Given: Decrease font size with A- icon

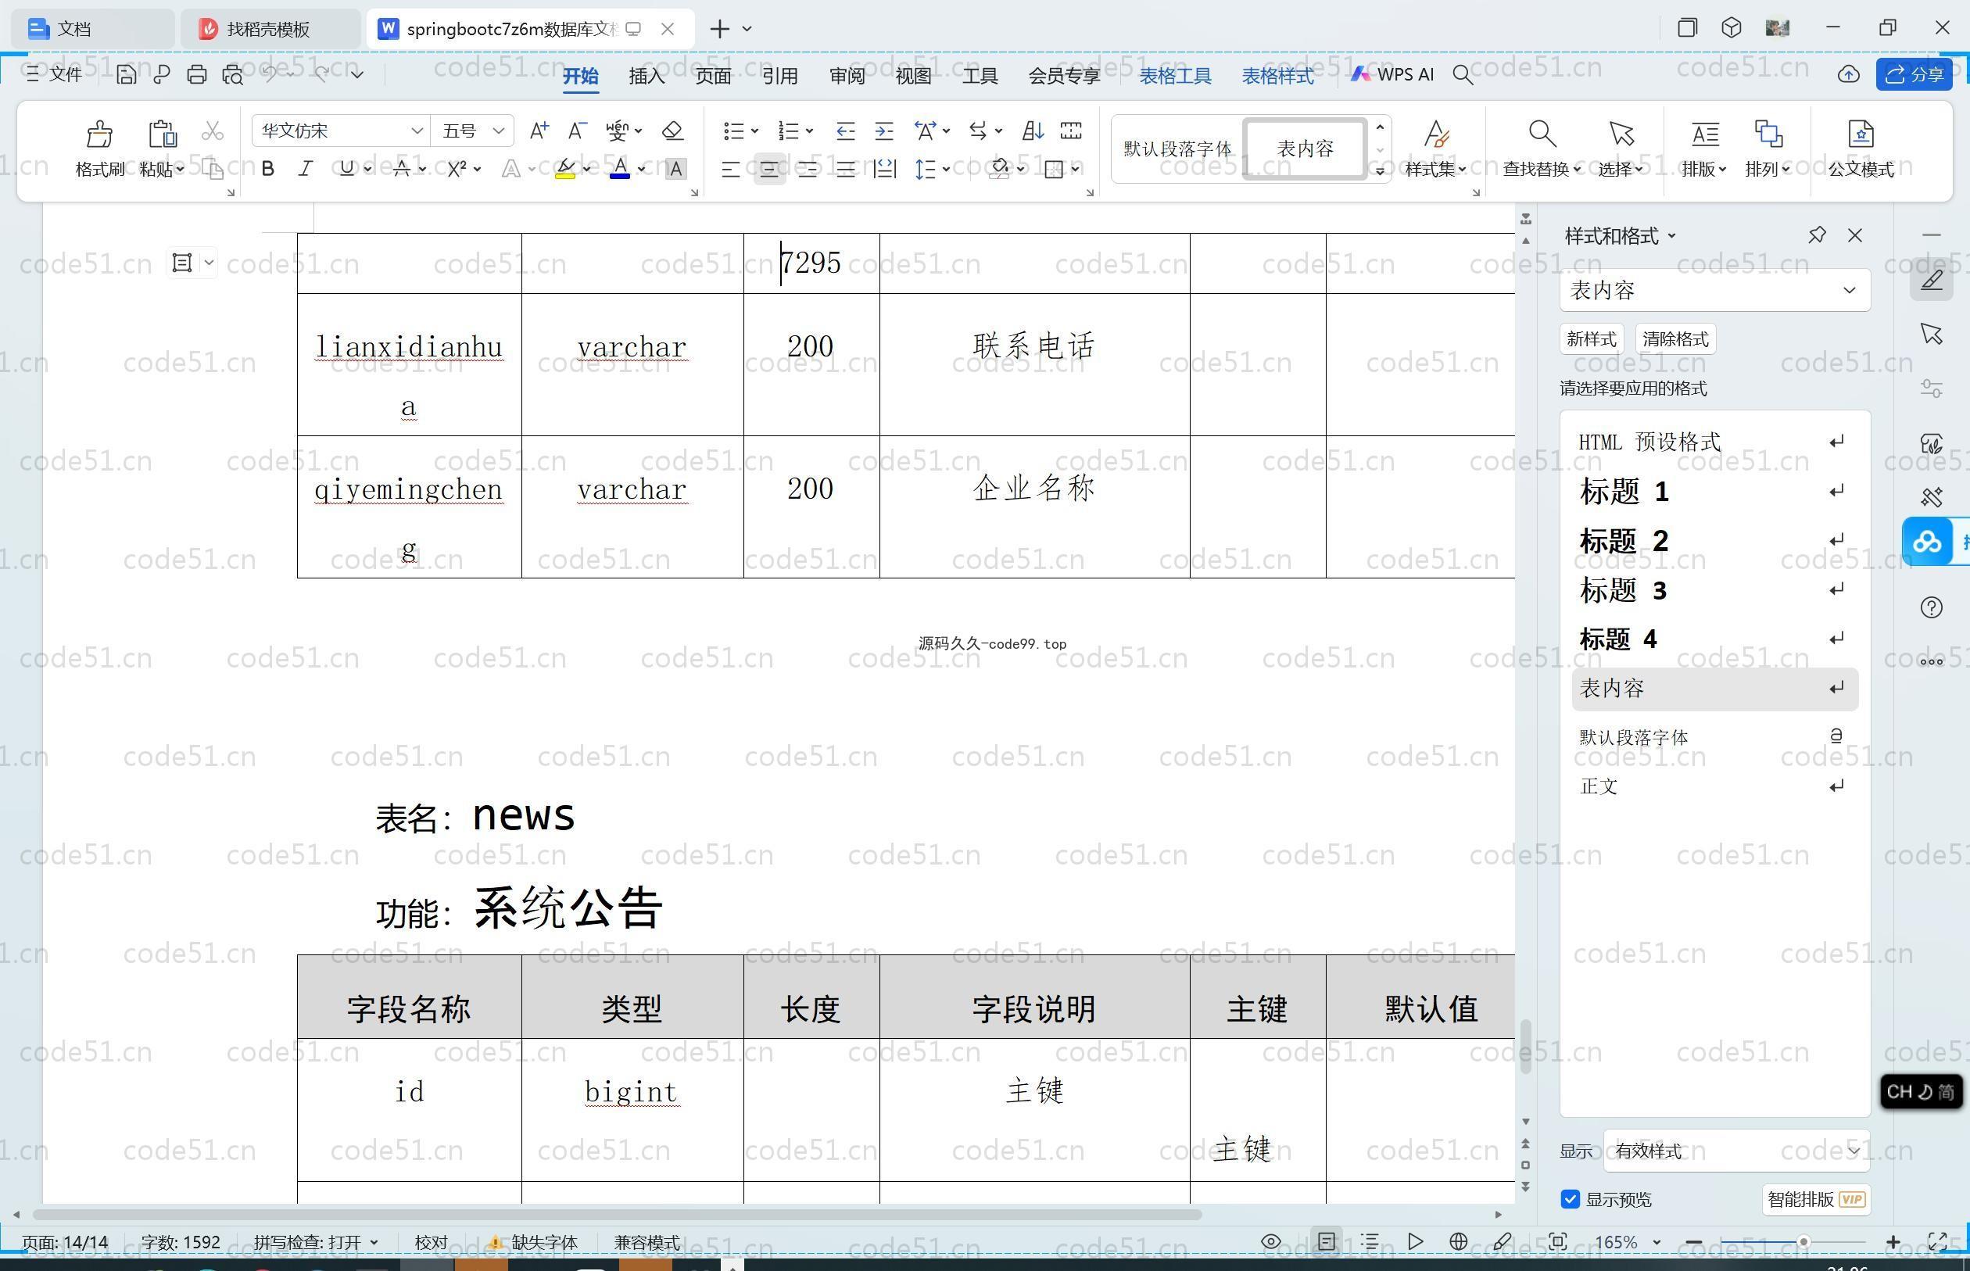Looking at the screenshot, I should tap(577, 131).
